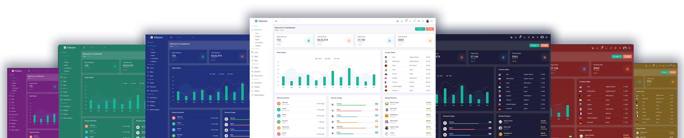The width and height of the screenshot is (684, 138).
Task: Expand Utilities in the white dashboard sidebar
Action: pos(261,91)
